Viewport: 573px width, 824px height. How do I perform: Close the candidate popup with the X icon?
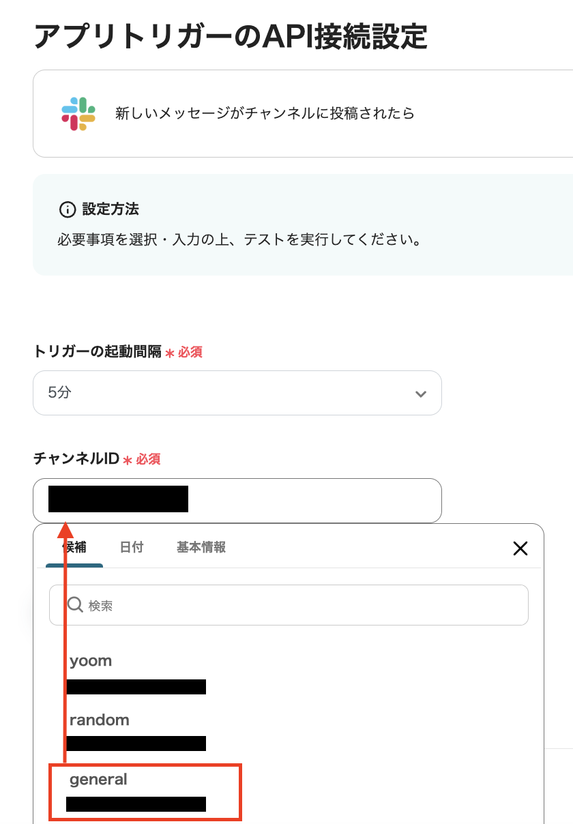coord(520,548)
